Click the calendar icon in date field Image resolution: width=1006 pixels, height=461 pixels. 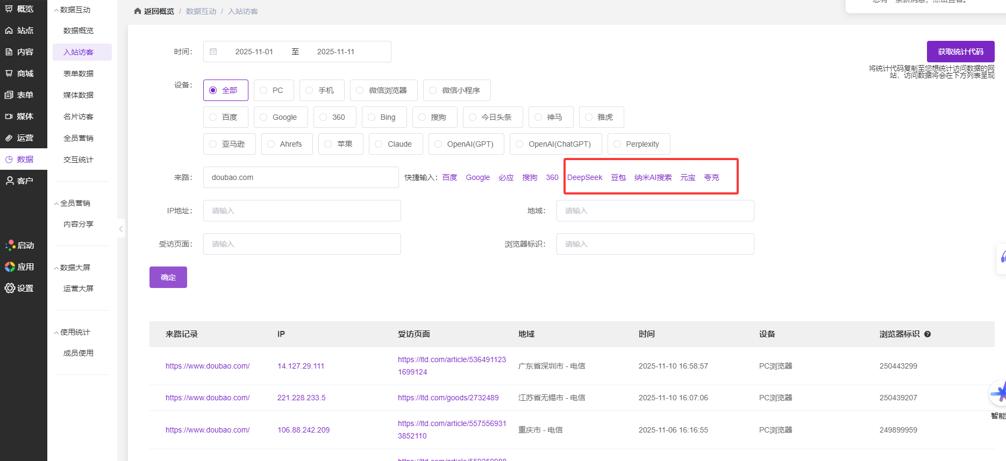213,52
